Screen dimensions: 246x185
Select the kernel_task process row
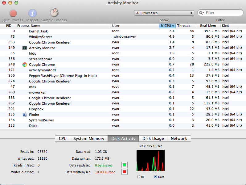click(123, 31)
